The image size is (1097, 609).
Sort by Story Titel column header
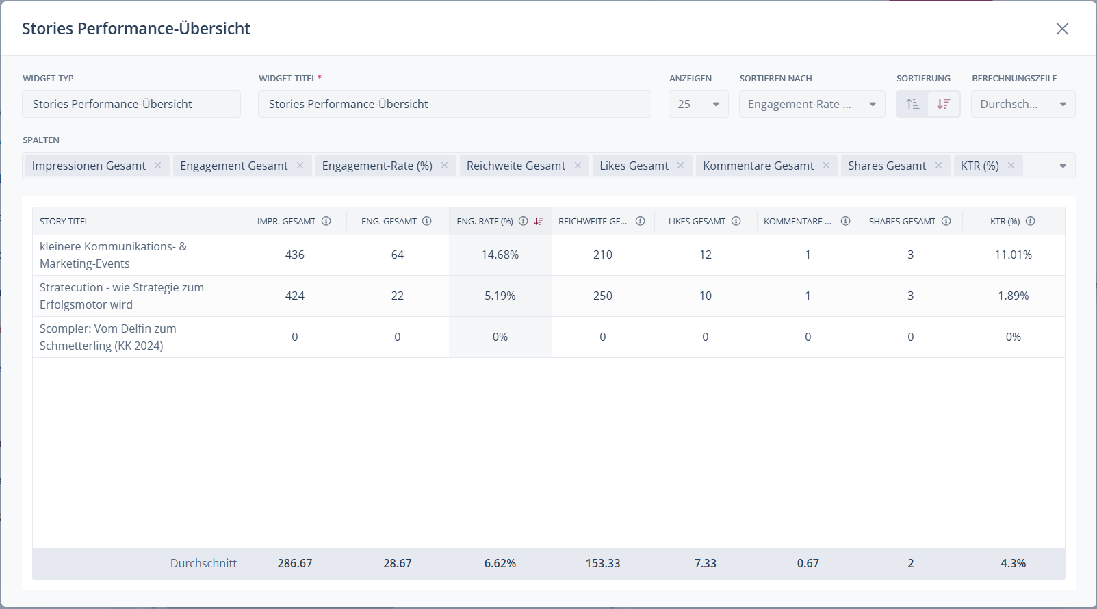(64, 221)
